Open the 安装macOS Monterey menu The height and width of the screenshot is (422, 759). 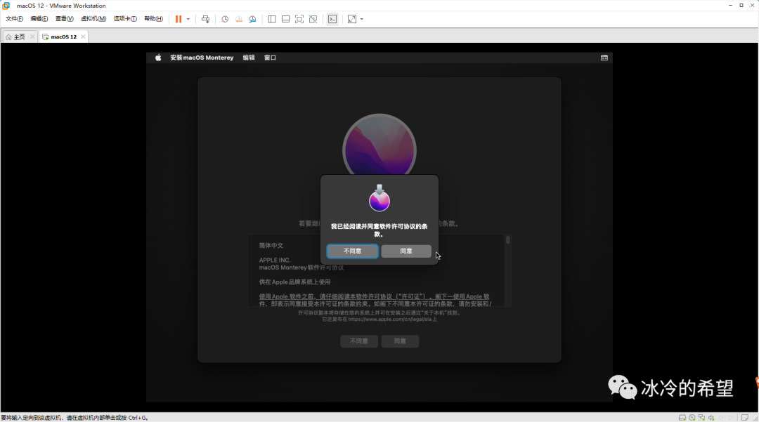(202, 58)
